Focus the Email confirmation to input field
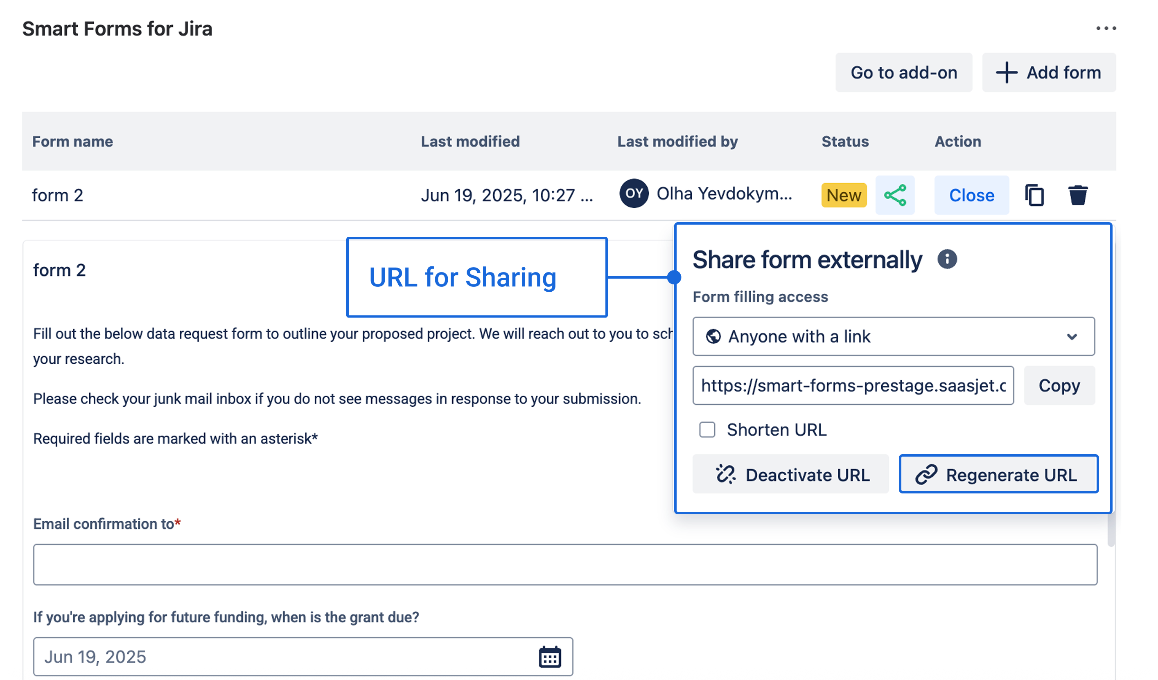 point(565,564)
